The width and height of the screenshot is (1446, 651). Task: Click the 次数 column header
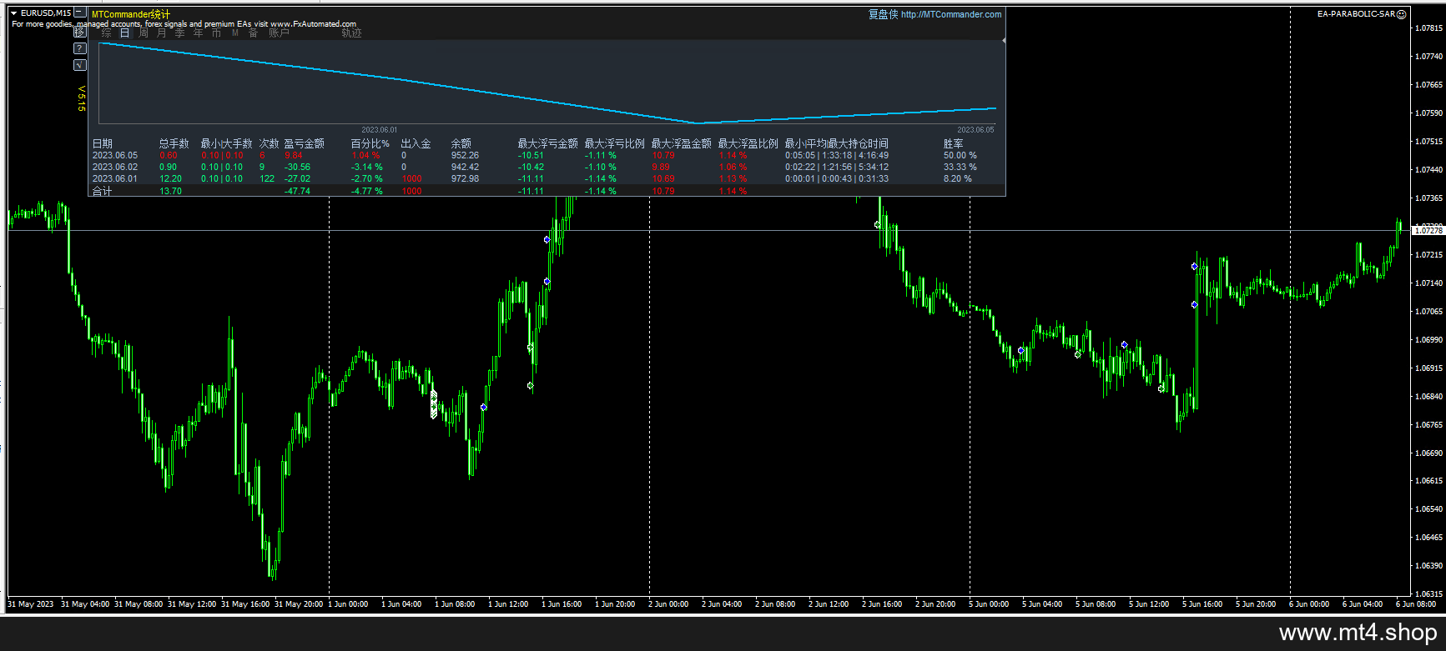[x=269, y=143]
